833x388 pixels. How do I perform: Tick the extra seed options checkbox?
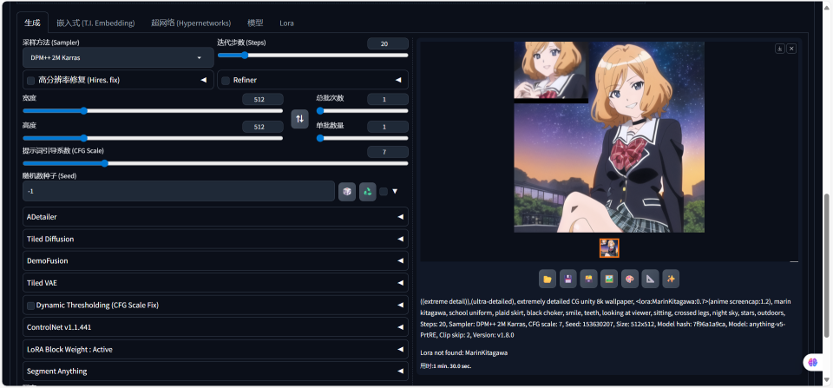click(x=384, y=191)
